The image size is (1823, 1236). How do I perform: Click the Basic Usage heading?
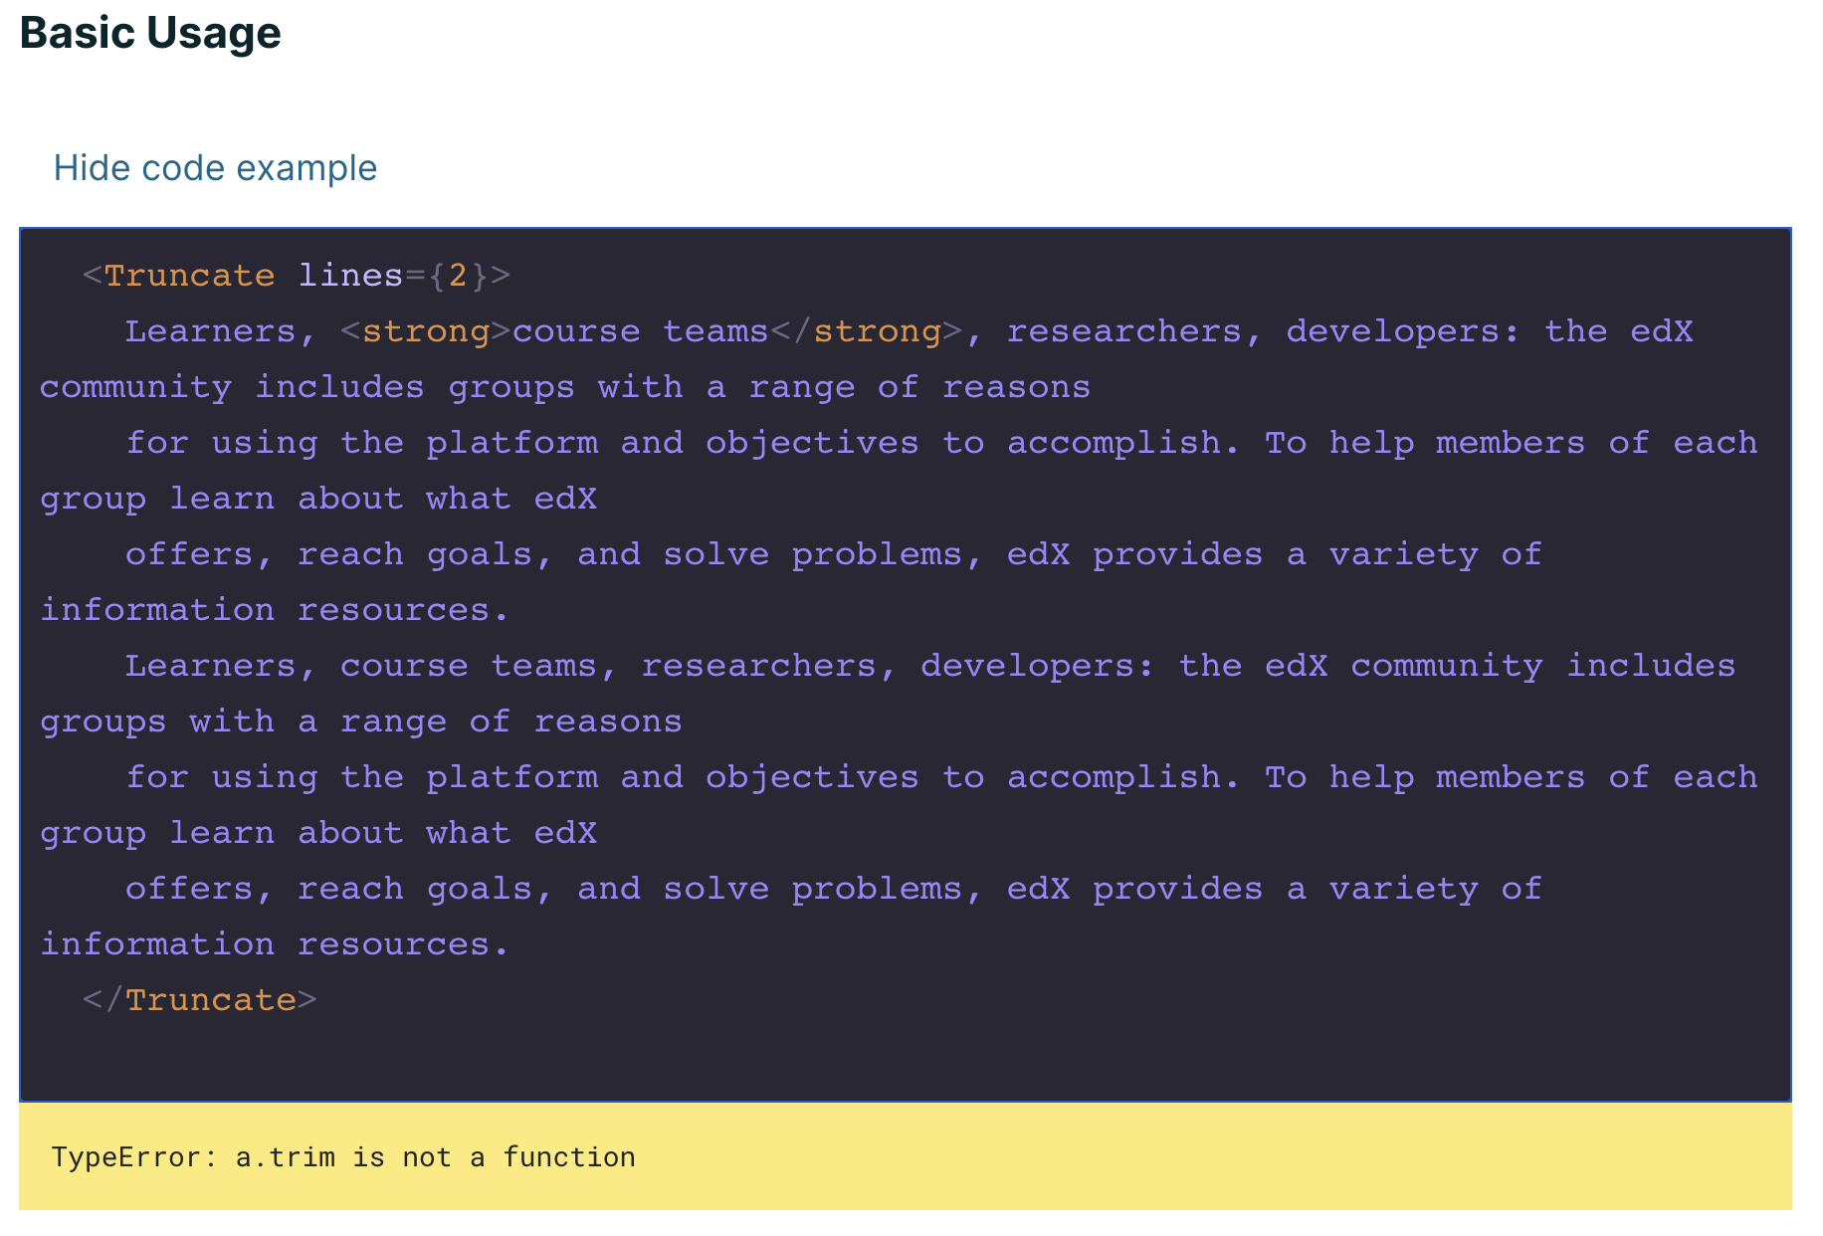149,33
